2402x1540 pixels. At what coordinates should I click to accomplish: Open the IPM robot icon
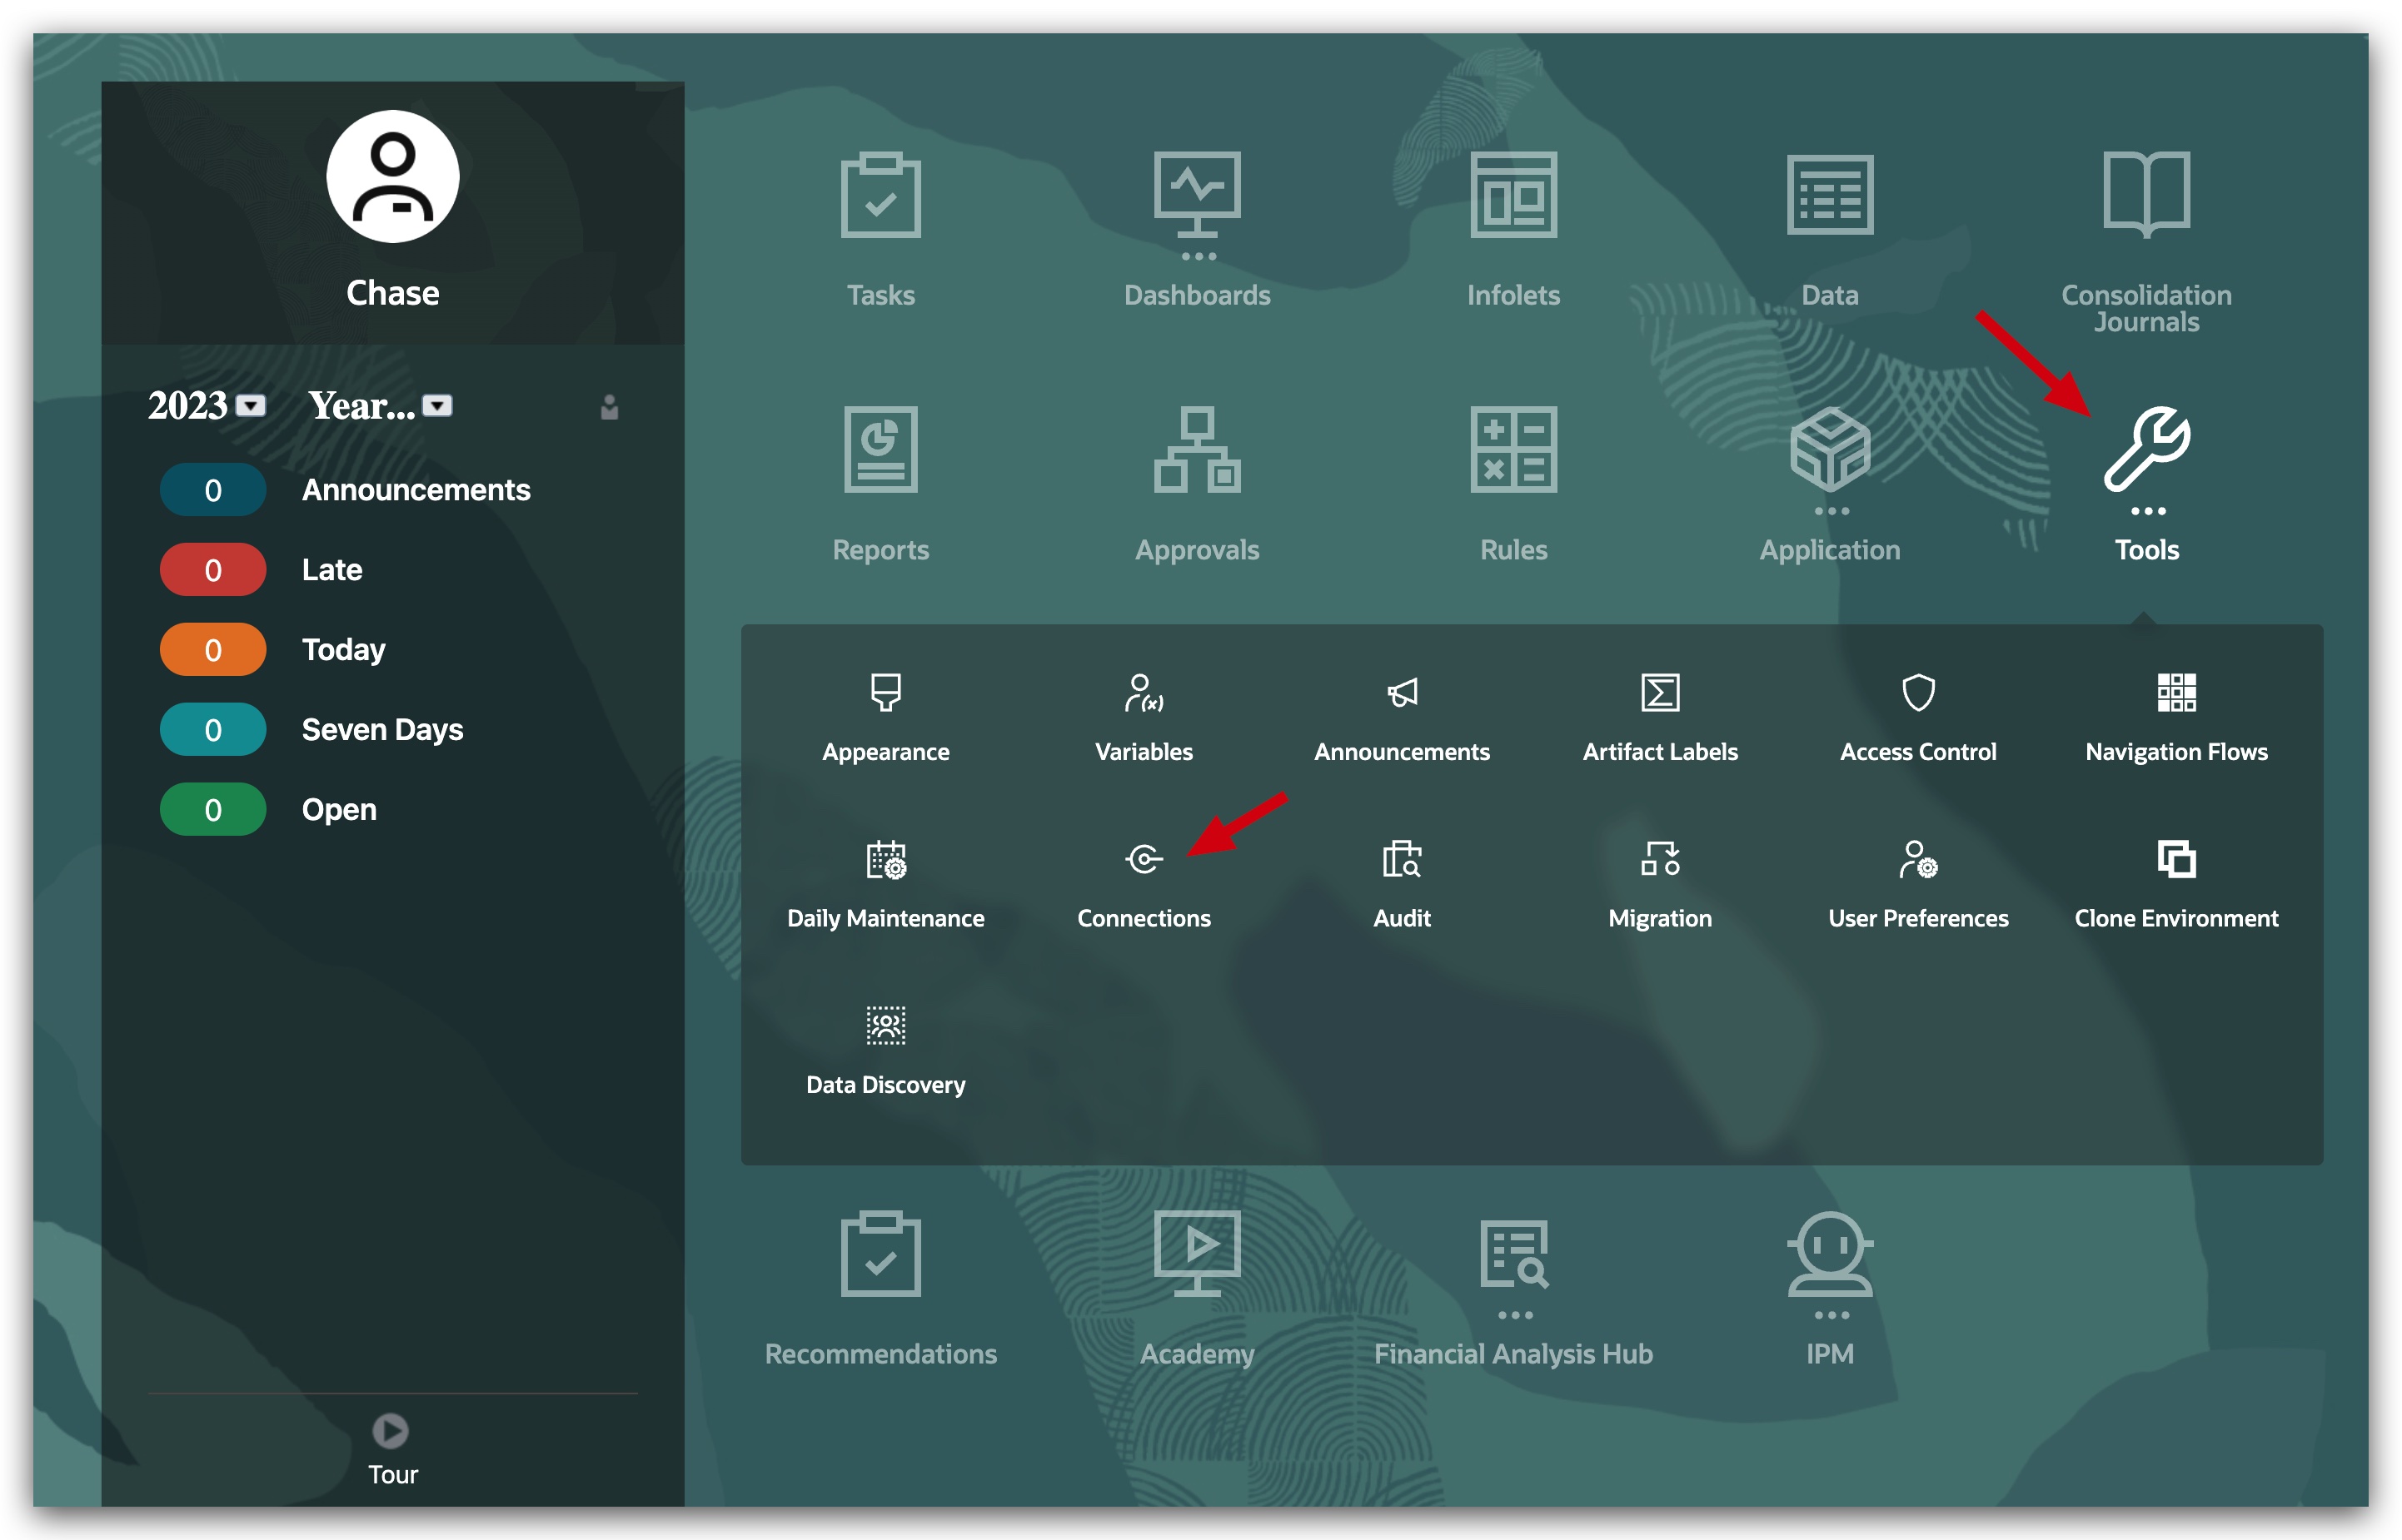(1830, 1254)
